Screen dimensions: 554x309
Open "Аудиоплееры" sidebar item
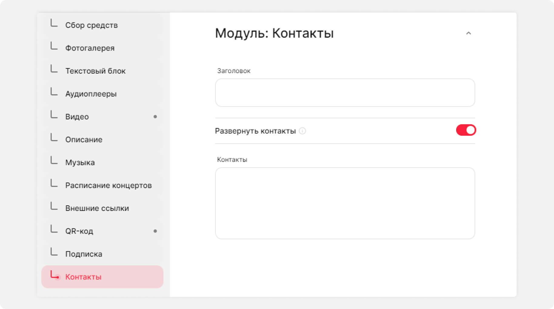point(91,94)
